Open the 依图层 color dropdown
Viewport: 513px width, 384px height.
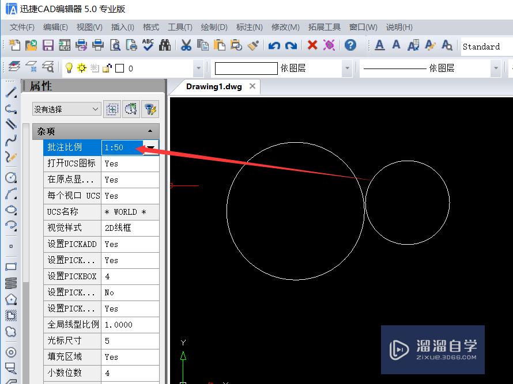pos(348,68)
